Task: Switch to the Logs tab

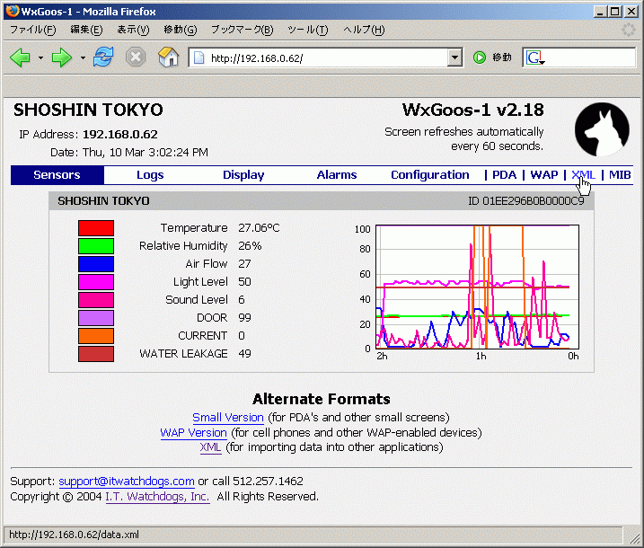Action: pos(150,175)
